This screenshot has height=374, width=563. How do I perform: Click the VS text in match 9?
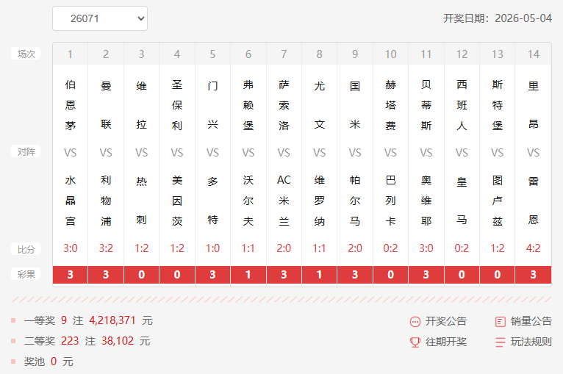[x=355, y=153]
